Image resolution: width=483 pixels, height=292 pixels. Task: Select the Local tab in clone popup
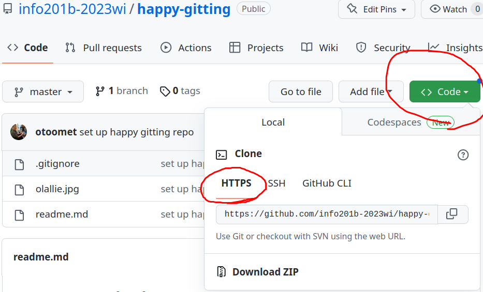273,122
